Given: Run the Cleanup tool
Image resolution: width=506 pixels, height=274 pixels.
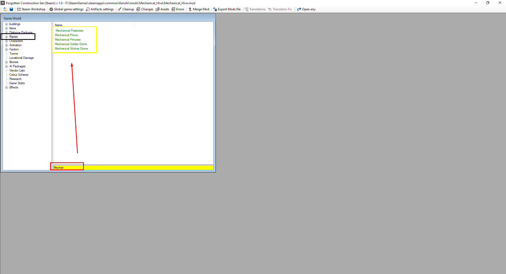Looking at the screenshot, I should (x=126, y=9).
